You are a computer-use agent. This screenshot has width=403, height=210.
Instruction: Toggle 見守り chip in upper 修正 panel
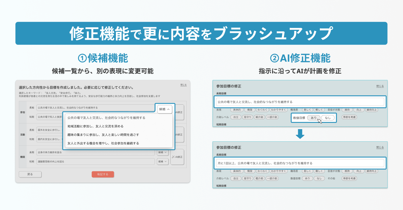pos(247,117)
